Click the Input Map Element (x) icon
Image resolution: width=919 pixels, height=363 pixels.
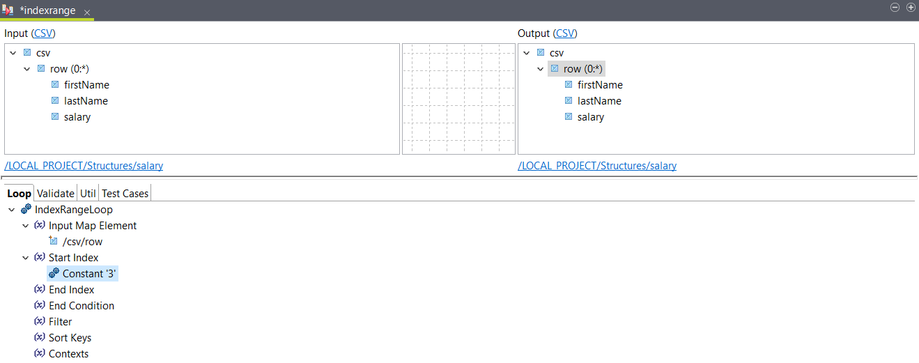40,225
